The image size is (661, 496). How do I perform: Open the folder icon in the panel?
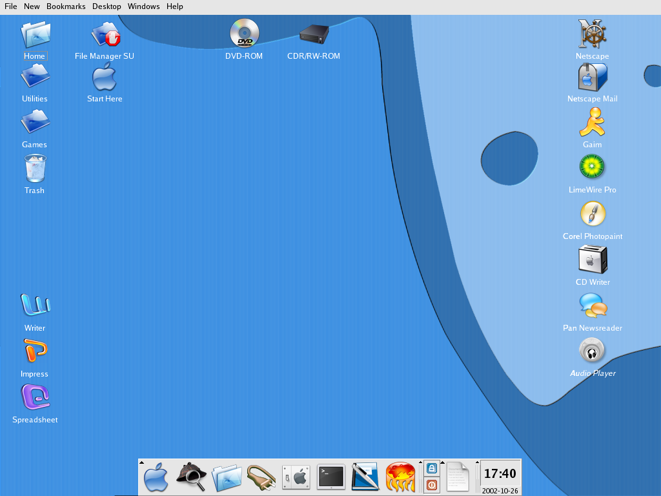point(227,478)
